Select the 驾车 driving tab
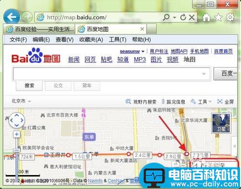 87,86
